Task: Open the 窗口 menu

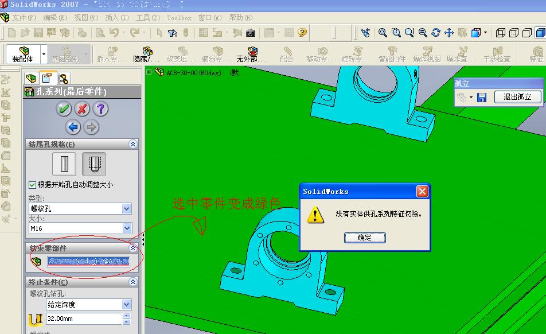Action: 210,18
